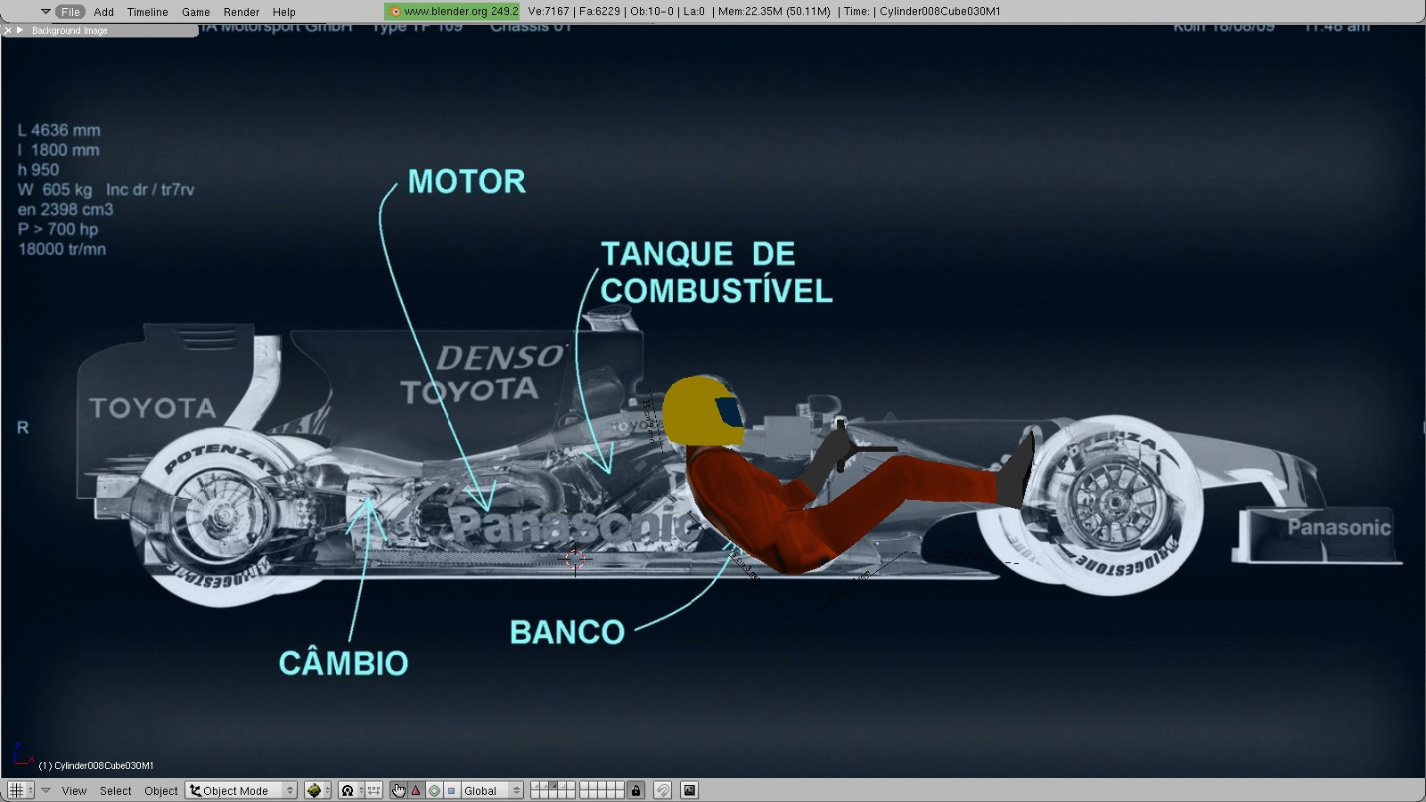Expand the Background Image panel arrow

click(20, 30)
